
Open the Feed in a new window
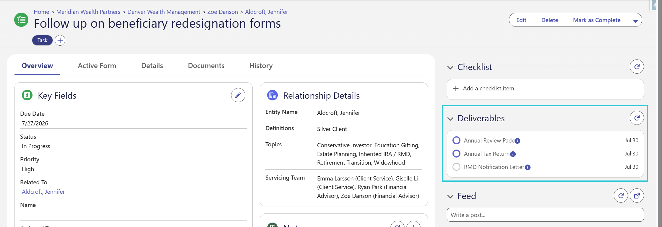(637, 196)
